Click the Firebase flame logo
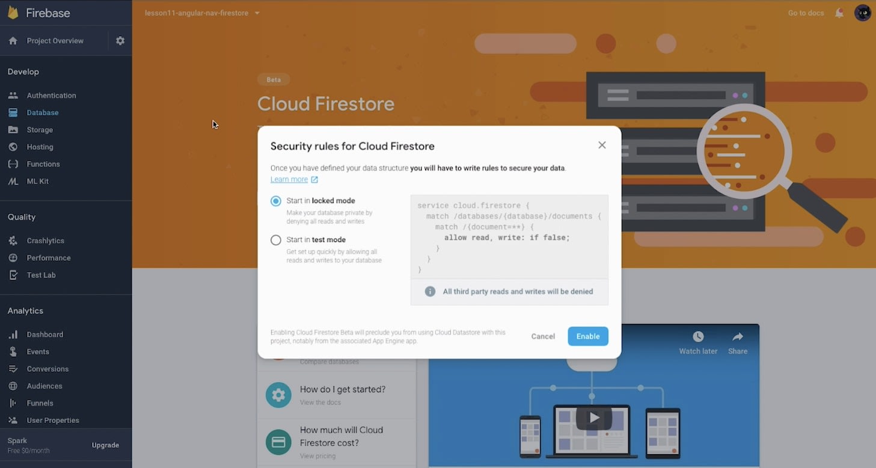 pos(13,13)
